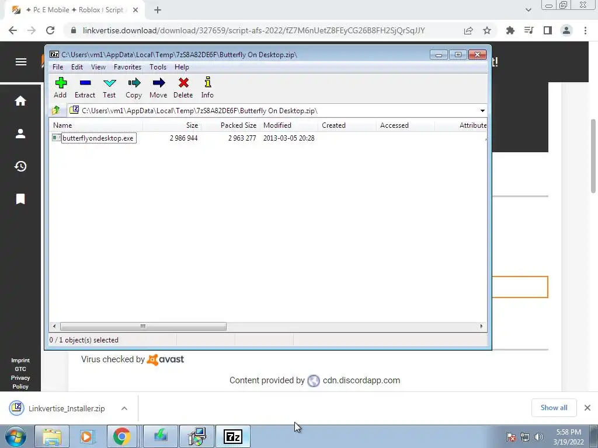Open a new Chrome tab
Viewport: 598px width, 448px height.
point(158,10)
